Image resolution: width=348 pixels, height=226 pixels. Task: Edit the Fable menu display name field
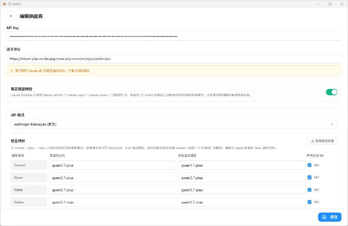tap(112, 190)
